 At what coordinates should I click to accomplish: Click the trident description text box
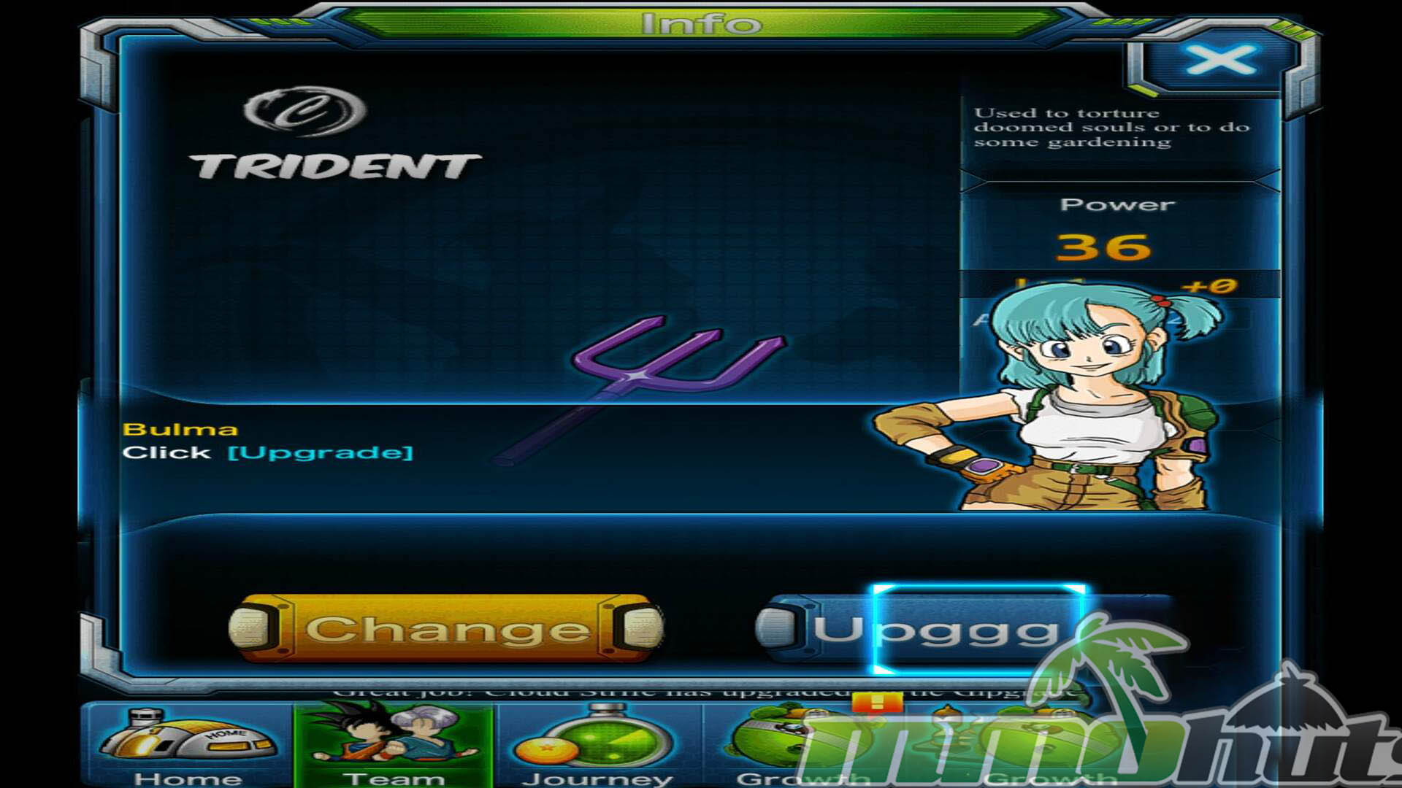(1112, 128)
